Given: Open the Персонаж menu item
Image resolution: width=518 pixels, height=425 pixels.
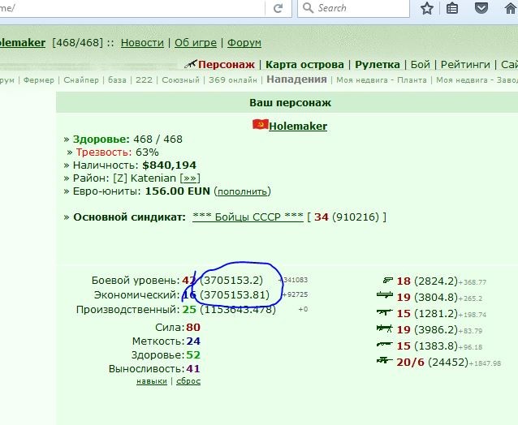Looking at the screenshot, I should click(x=227, y=65).
